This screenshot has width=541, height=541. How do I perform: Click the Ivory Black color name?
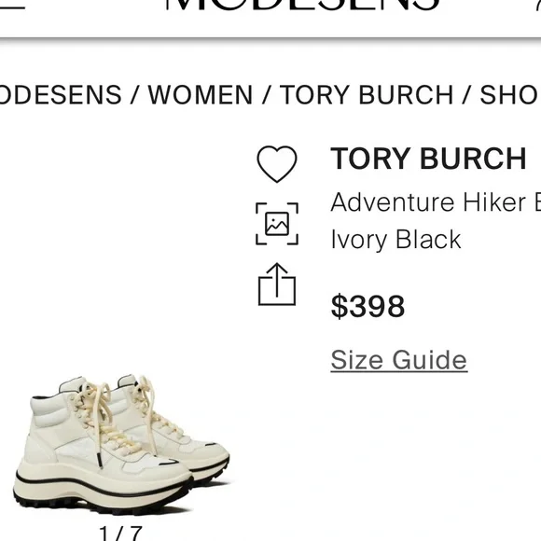pyautogui.click(x=395, y=241)
